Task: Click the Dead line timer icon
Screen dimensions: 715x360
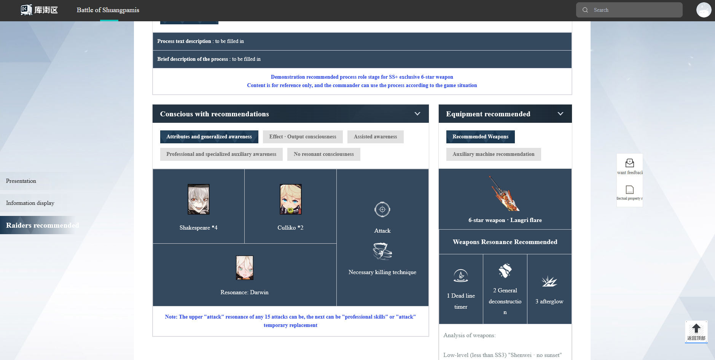Action: [461, 275]
